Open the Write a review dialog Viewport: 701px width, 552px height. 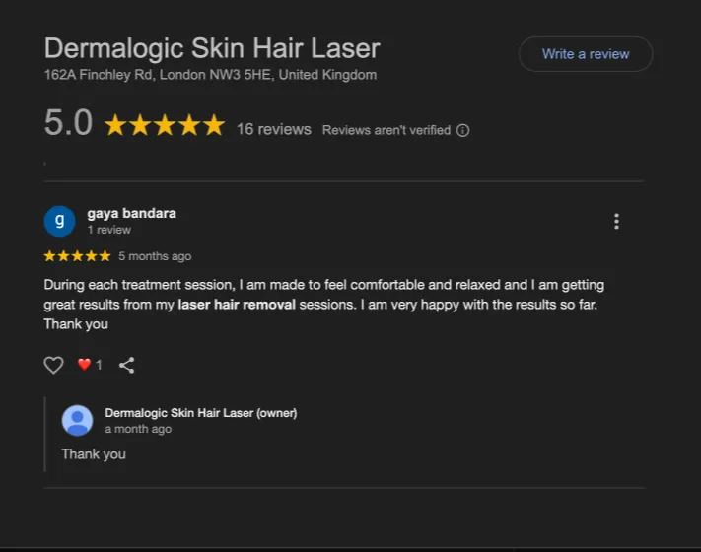[x=586, y=54]
